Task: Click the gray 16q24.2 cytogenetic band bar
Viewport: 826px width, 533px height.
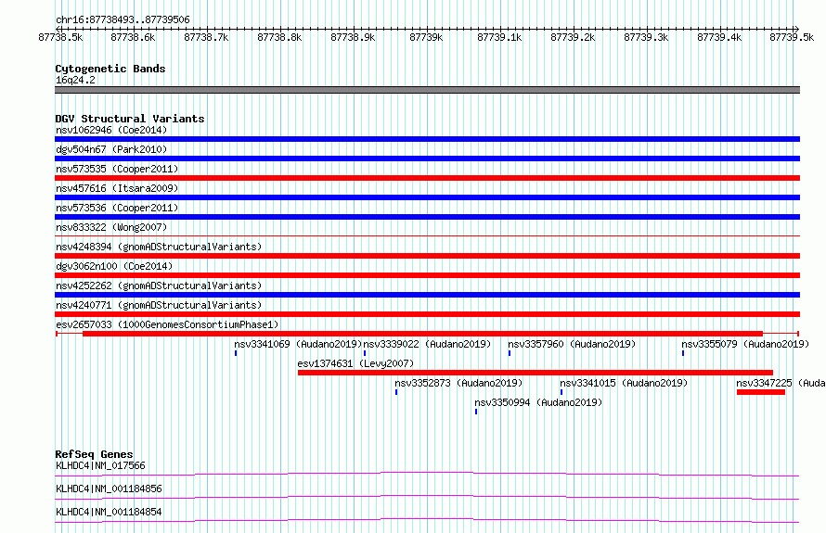Action: coord(427,90)
